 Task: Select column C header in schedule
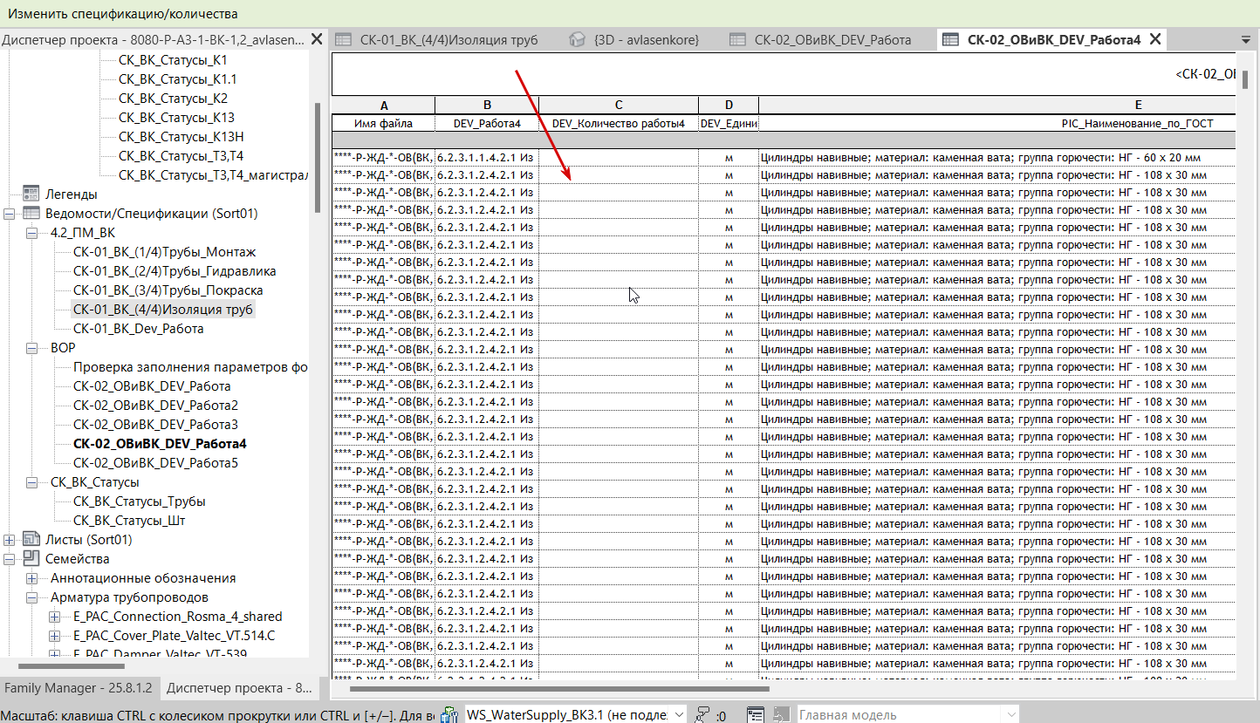tap(619, 106)
